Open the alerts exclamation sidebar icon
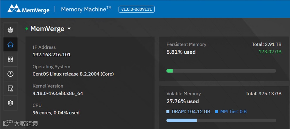The height and width of the screenshot is (129, 290). [x=10, y=74]
